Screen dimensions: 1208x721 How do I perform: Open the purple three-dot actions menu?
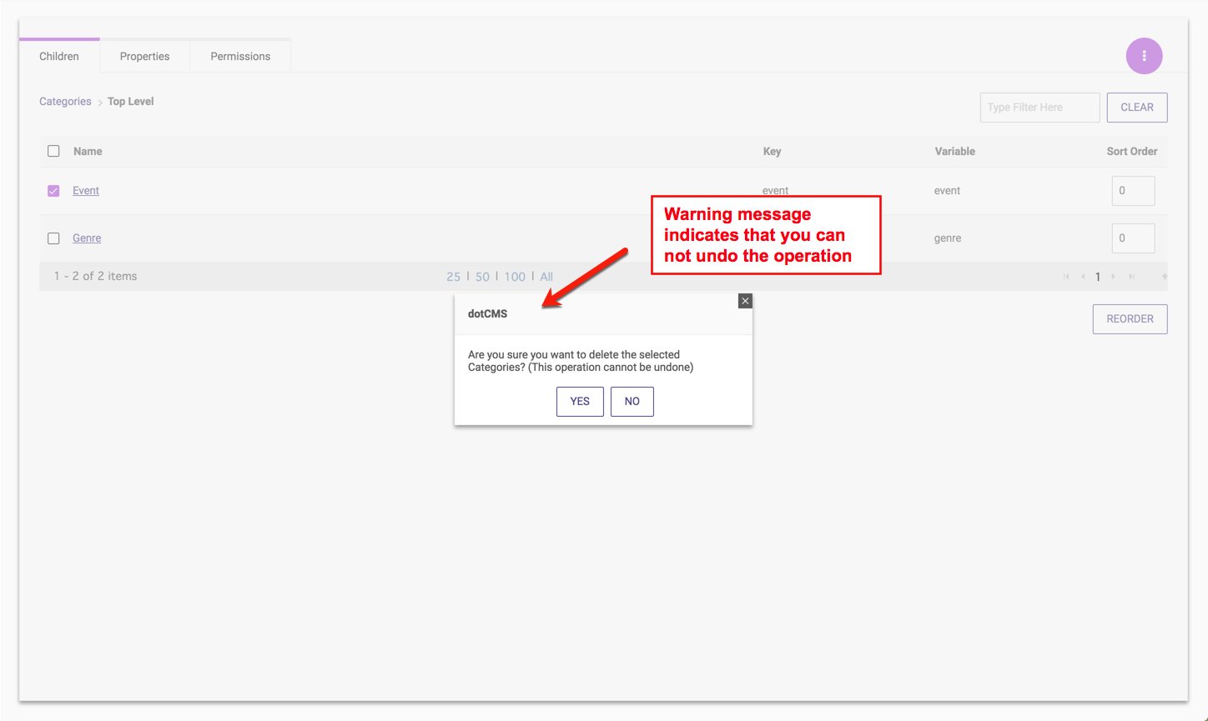1144,56
